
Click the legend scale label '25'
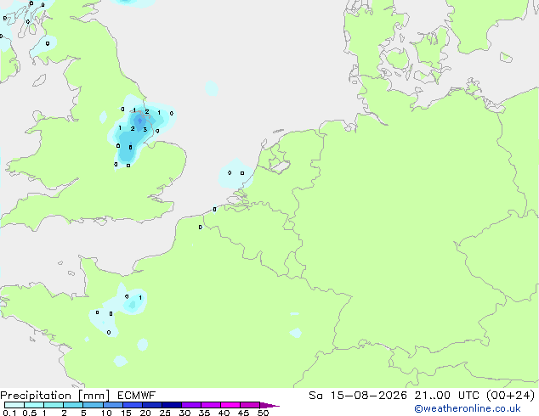point(165,413)
